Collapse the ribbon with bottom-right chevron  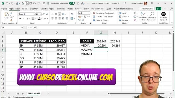(172, 23)
